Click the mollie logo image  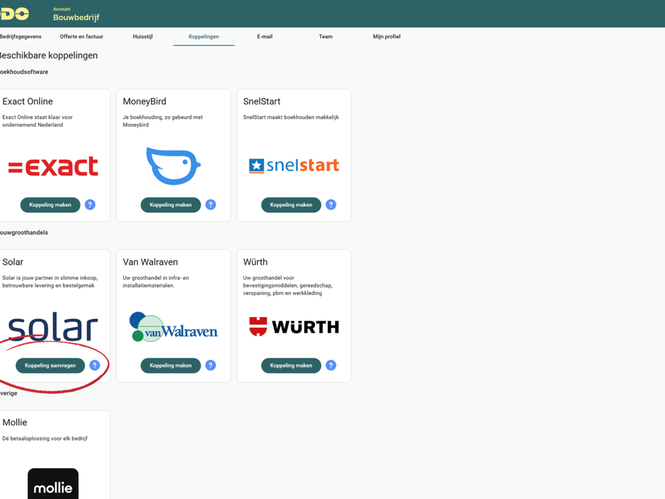coord(53,483)
